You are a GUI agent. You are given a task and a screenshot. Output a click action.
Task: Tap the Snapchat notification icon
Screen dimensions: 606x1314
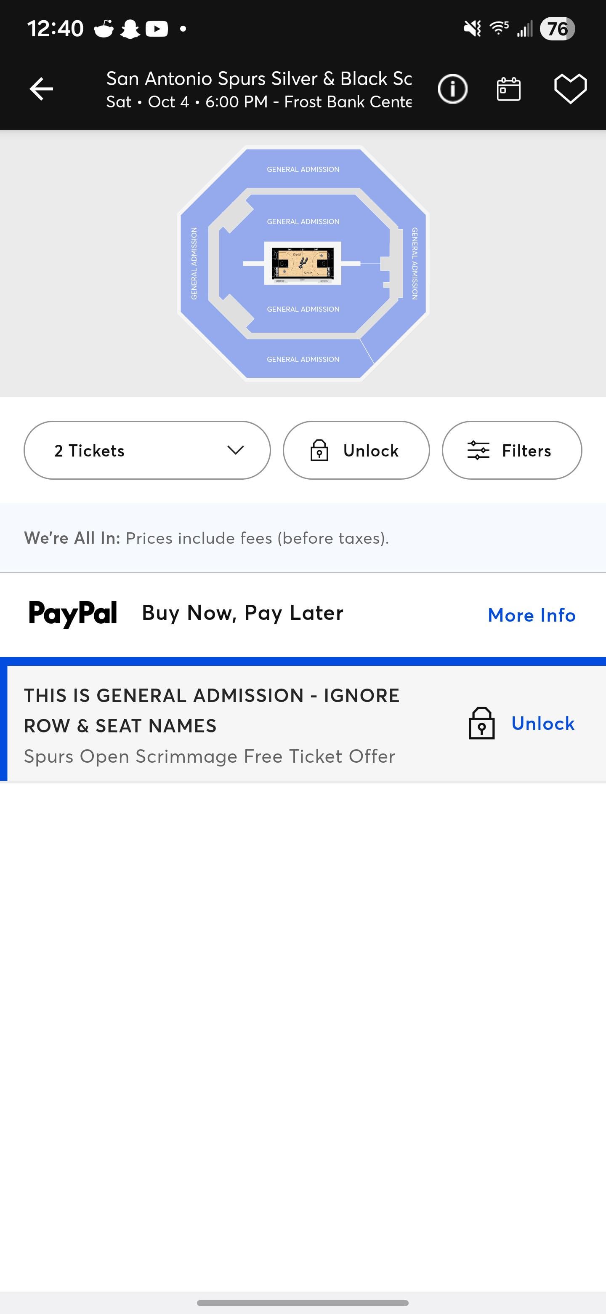(130, 29)
